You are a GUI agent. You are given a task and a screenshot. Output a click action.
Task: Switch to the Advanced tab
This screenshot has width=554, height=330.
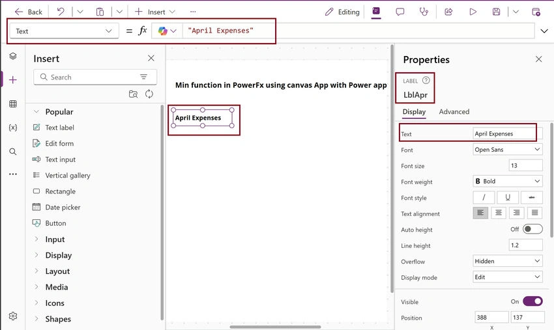click(454, 112)
